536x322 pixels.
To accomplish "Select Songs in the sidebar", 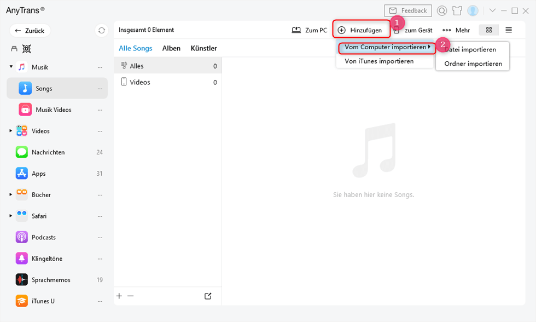I will tap(57, 88).
